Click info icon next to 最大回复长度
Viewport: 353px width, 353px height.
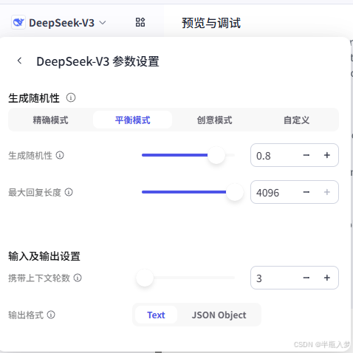pos(69,192)
